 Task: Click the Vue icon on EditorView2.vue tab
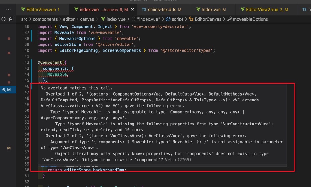click(x=243, y=9)
